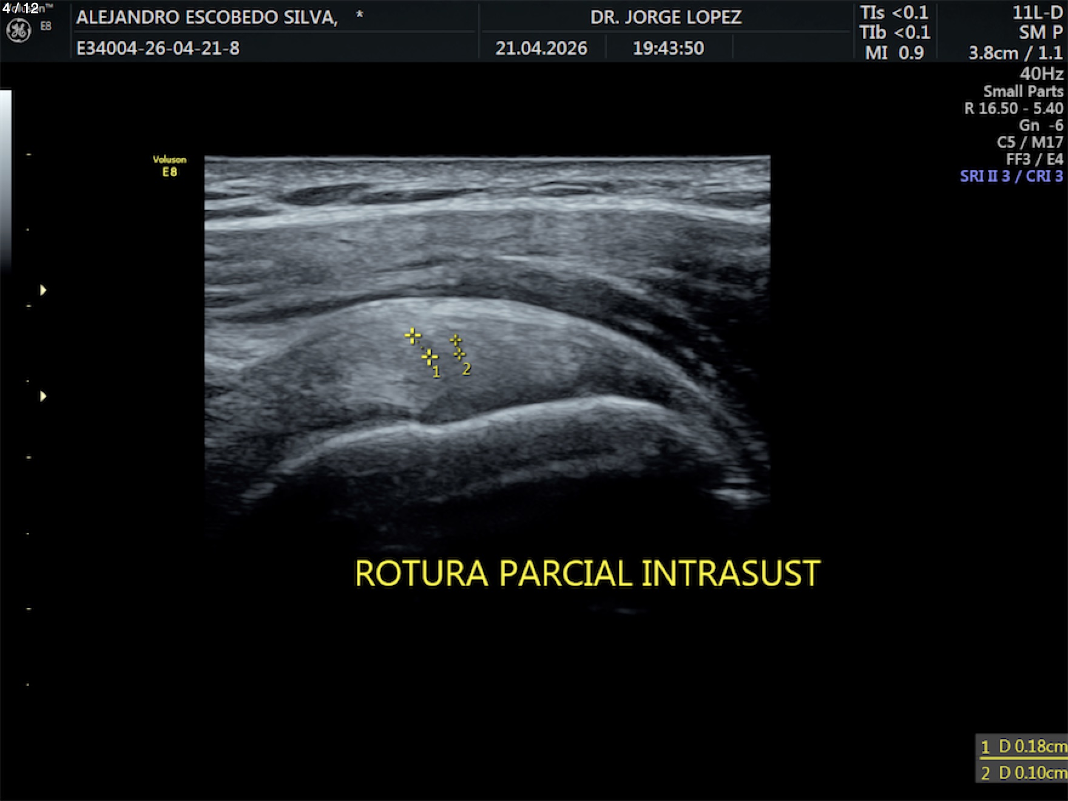Click the SRI II 3 / CRI 3 setting
The height and width of the screenshot is (801, 1068).
[1012, 177]
